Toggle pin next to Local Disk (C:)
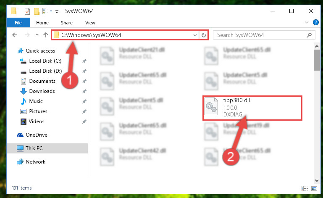 [84, 61]
